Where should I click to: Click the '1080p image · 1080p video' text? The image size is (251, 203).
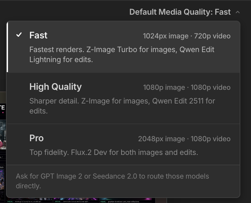[x=187, y=87]
